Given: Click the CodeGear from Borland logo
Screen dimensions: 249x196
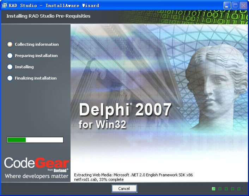Looking at the screenshot, I should coord(37,165).
